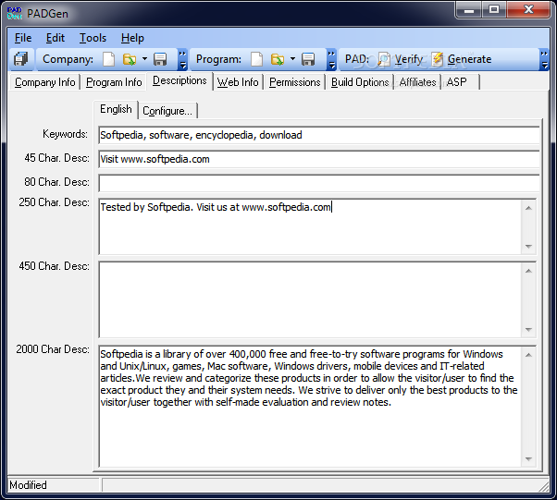Open a Program file via folder icon
Screen dimensions: 557x500
click(x=278, y=59)
